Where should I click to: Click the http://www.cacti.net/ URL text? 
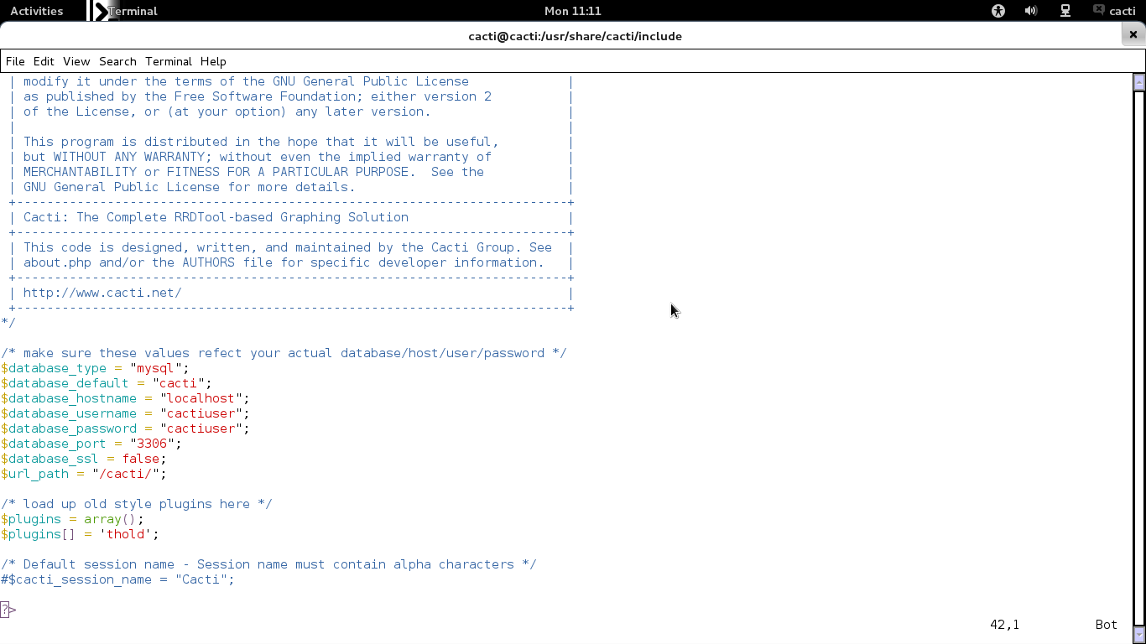point(102,293)
